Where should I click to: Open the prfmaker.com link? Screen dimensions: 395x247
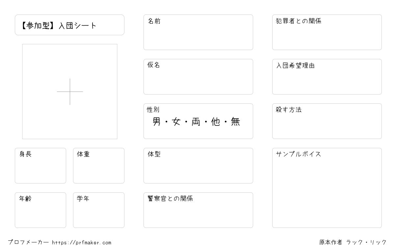(x=82, y=243)
